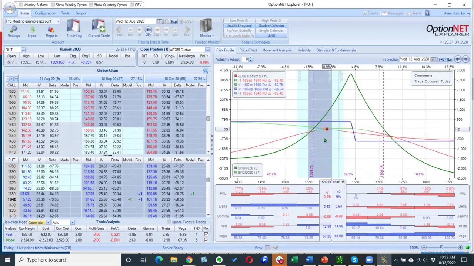The width and height of the screenshot is (474, 266).
Task: Enable Show Quarterly Cycles checkbox
Action: [91, 5]
